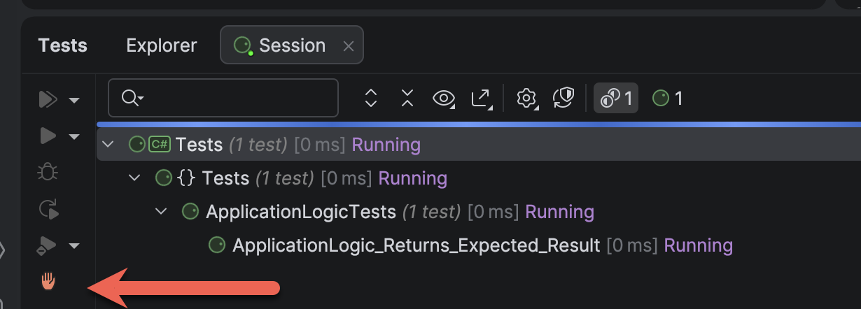This screenshot has width=861, height=309.
Task: Click the orange Stop Execution hand icon
Action: (48, 281)
